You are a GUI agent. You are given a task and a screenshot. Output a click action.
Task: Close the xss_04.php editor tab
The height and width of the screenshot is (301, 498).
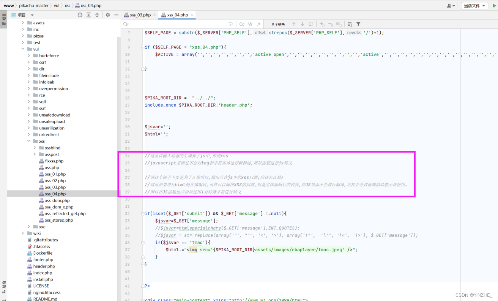pos(192,15)
